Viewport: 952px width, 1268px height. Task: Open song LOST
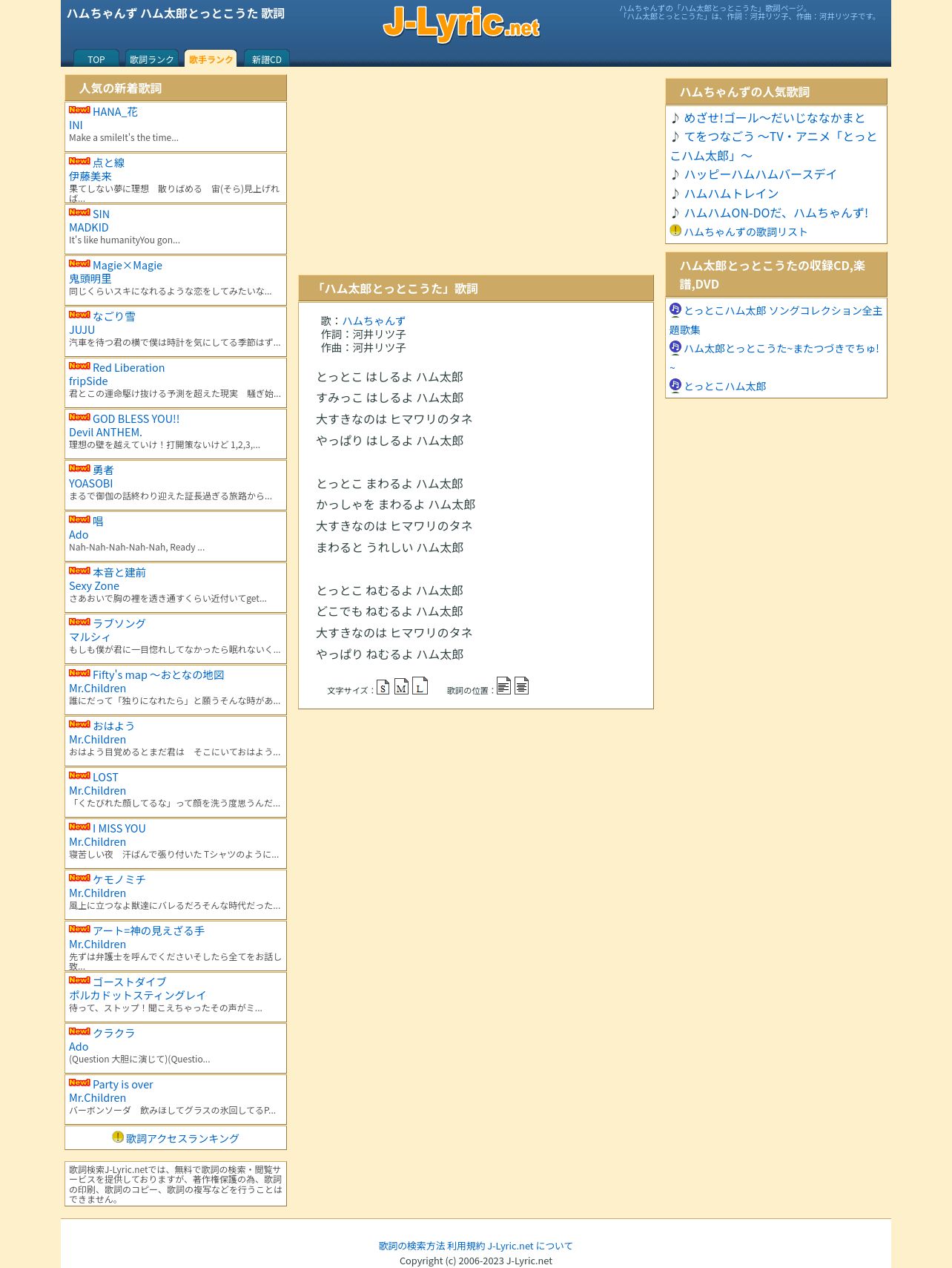tap(105, 778)
